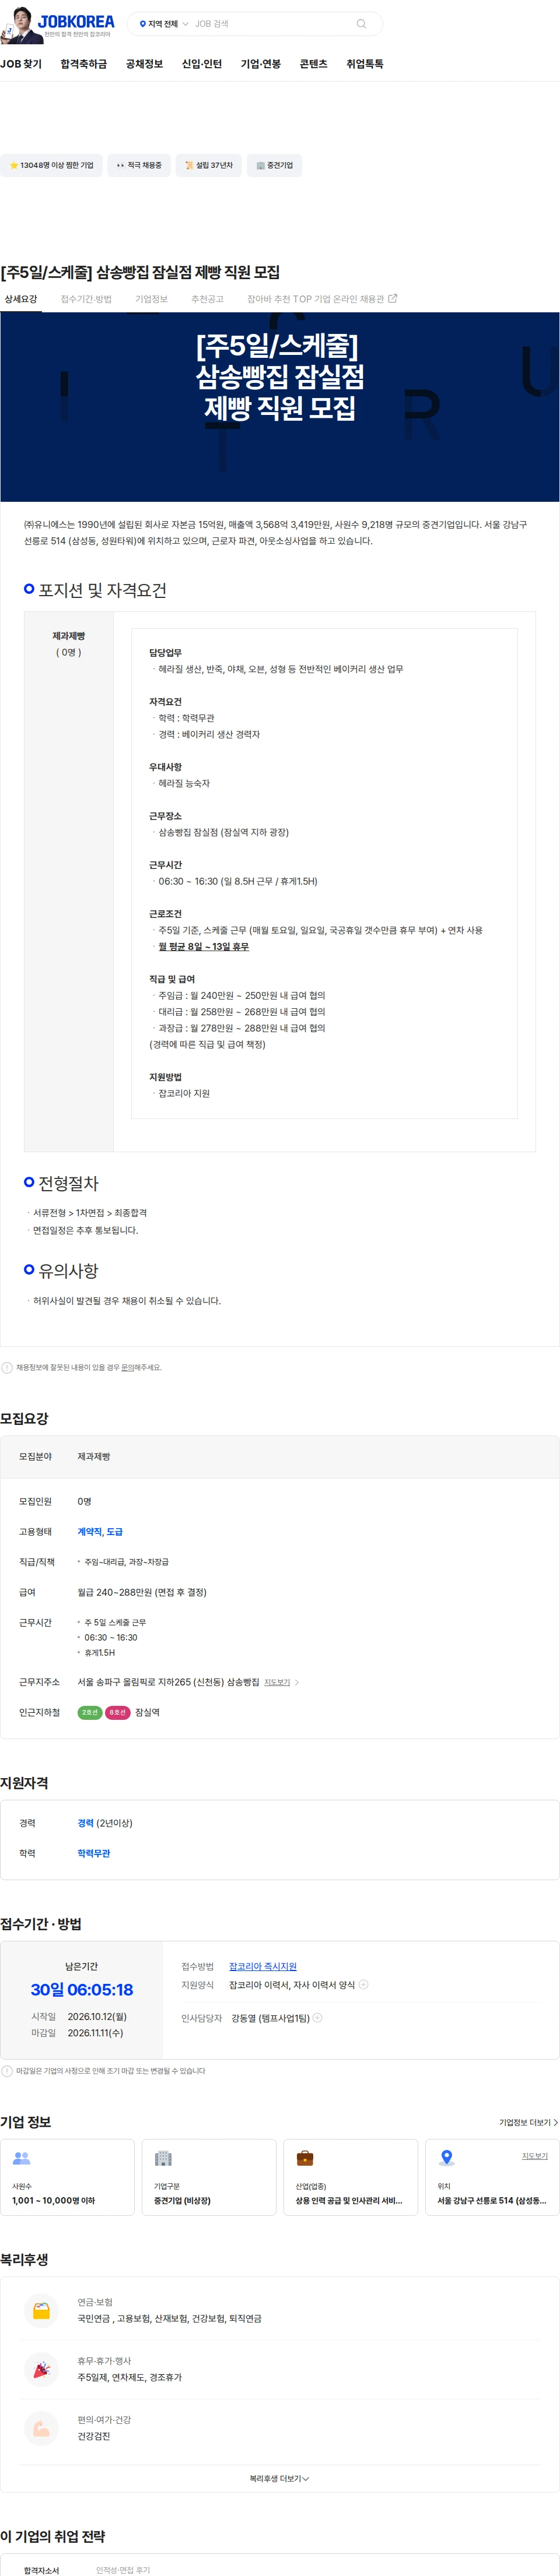Switch to the 추천공고 tab
This screenshot has height=2576, width=560.
pos(207,299)
